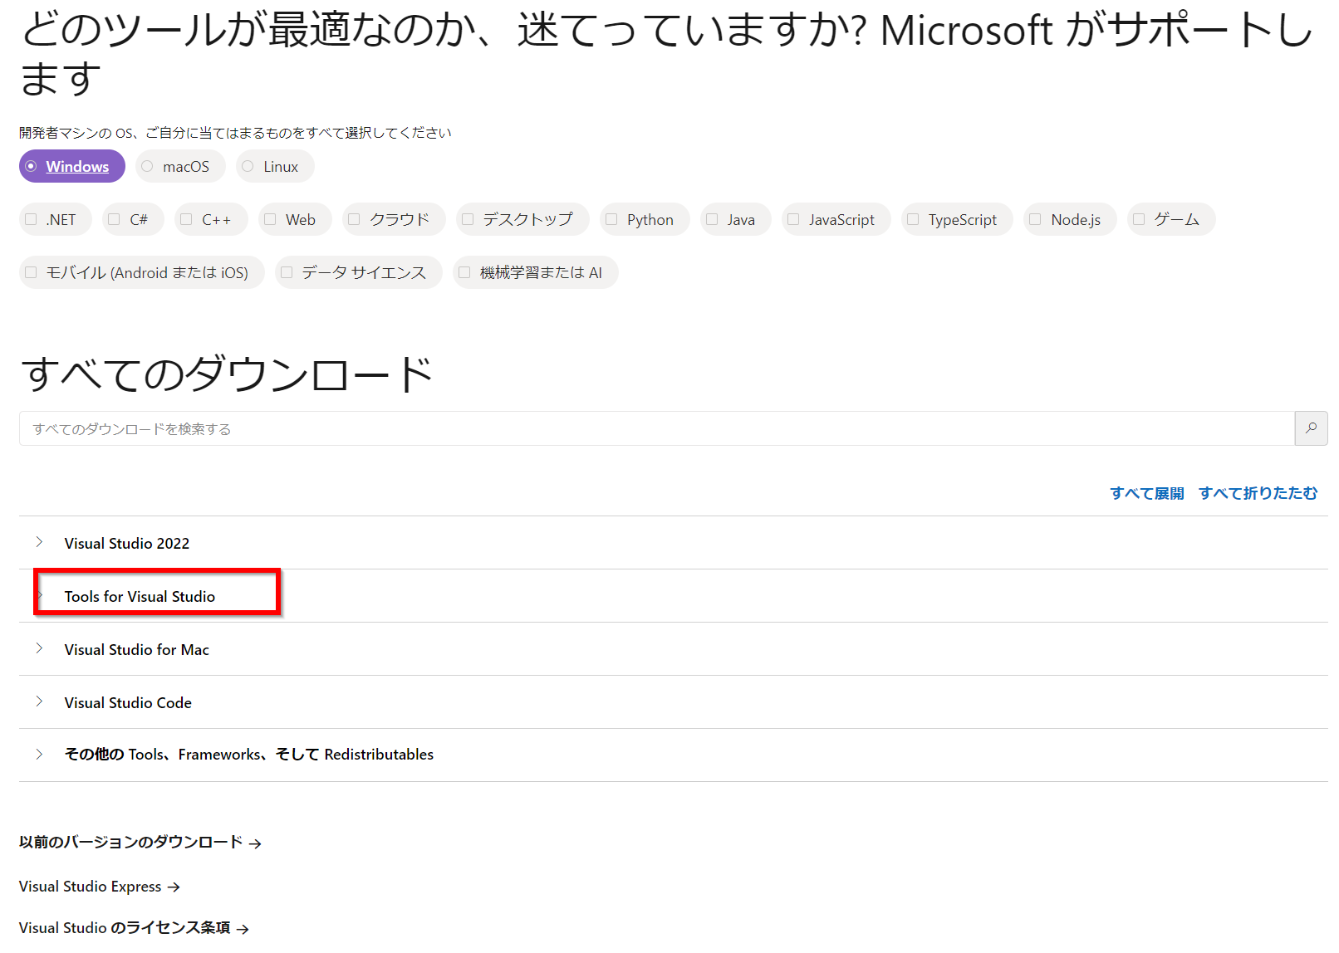Viewport: 1339px width, 953px height.
Task: Focus the すべてのダウンロードを検索する search field
Action: click(656, 428)
